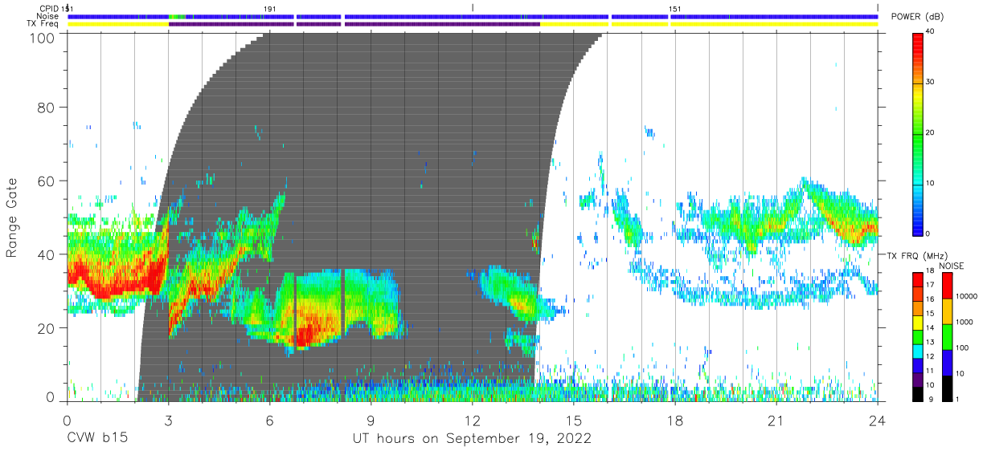Click the 'CPID' row label

point(49,9)
